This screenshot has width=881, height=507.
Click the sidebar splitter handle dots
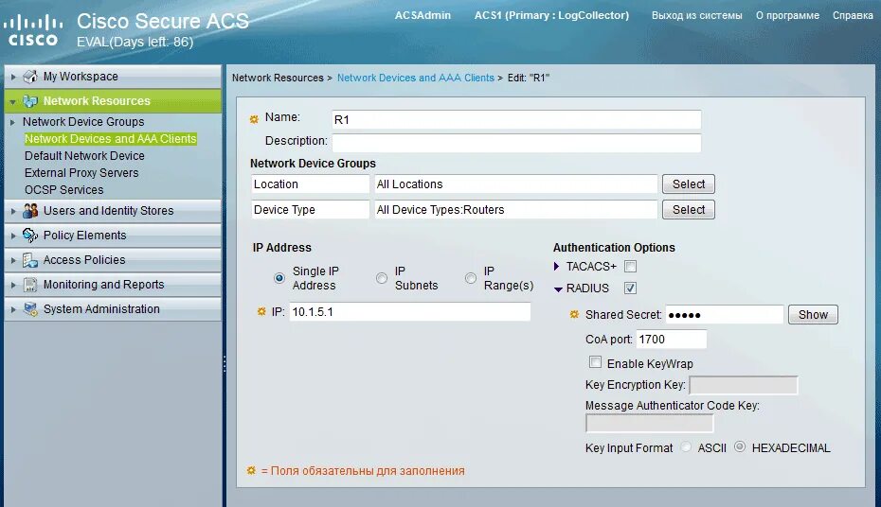point(225,364)
